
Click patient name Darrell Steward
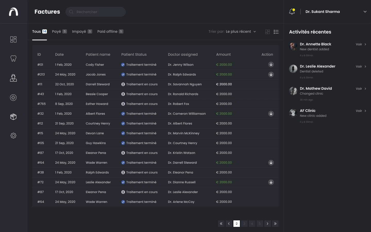98,84
